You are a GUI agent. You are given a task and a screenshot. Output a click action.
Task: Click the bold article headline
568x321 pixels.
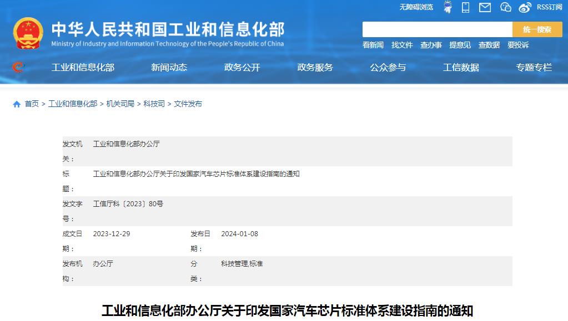[x=287, y=311]
